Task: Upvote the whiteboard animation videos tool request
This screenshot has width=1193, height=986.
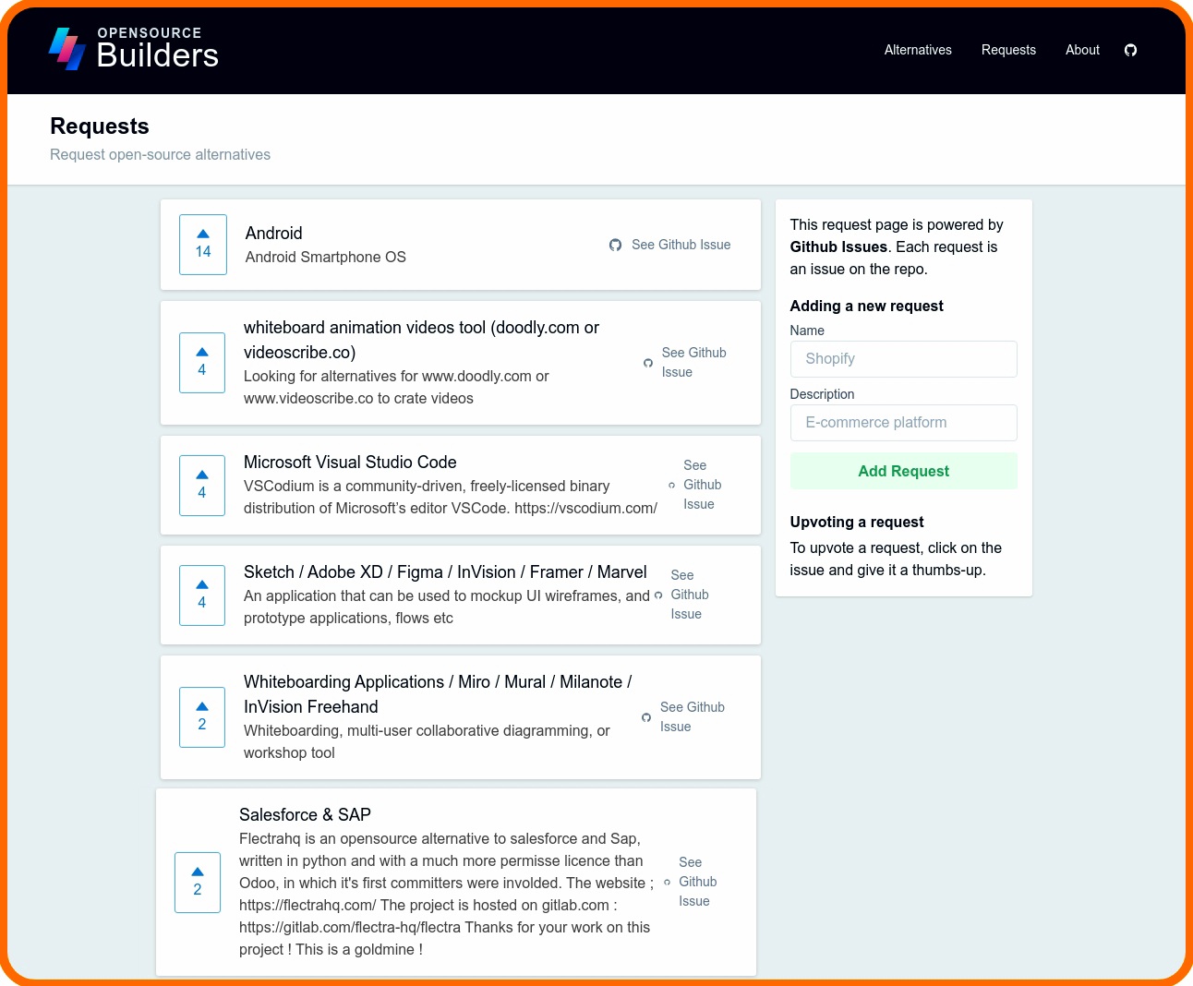Action: click(202, 363)
